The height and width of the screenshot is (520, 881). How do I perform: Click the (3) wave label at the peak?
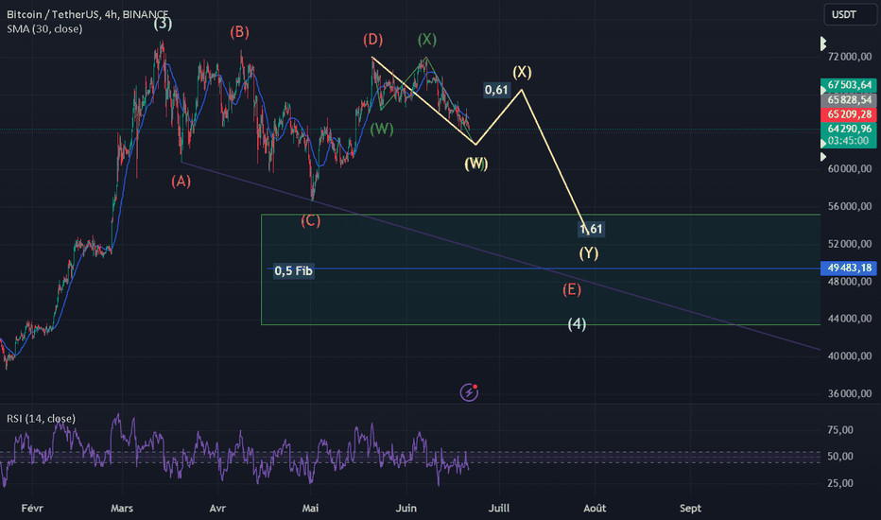[163, 24]
